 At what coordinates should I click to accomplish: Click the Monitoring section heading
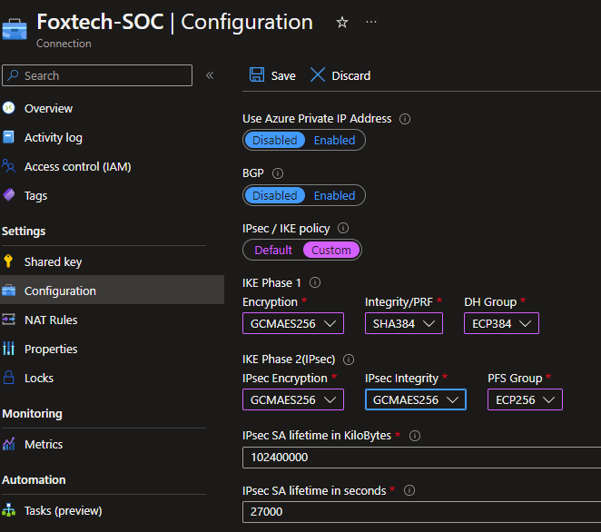[x=32, y=414]
